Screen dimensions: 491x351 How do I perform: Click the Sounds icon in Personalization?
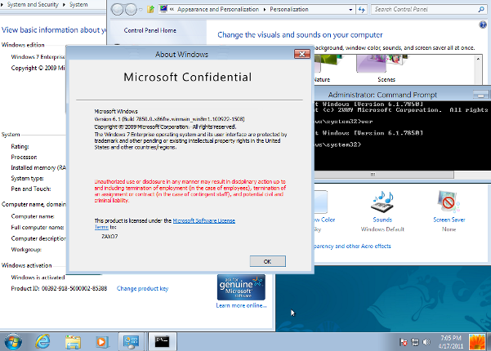[x=382, y=202]
